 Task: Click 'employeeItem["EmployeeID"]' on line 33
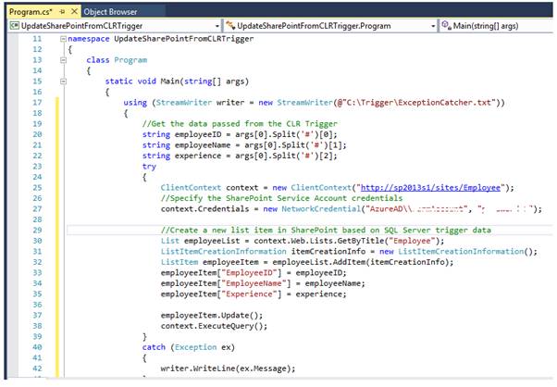(x=221, y=273)
